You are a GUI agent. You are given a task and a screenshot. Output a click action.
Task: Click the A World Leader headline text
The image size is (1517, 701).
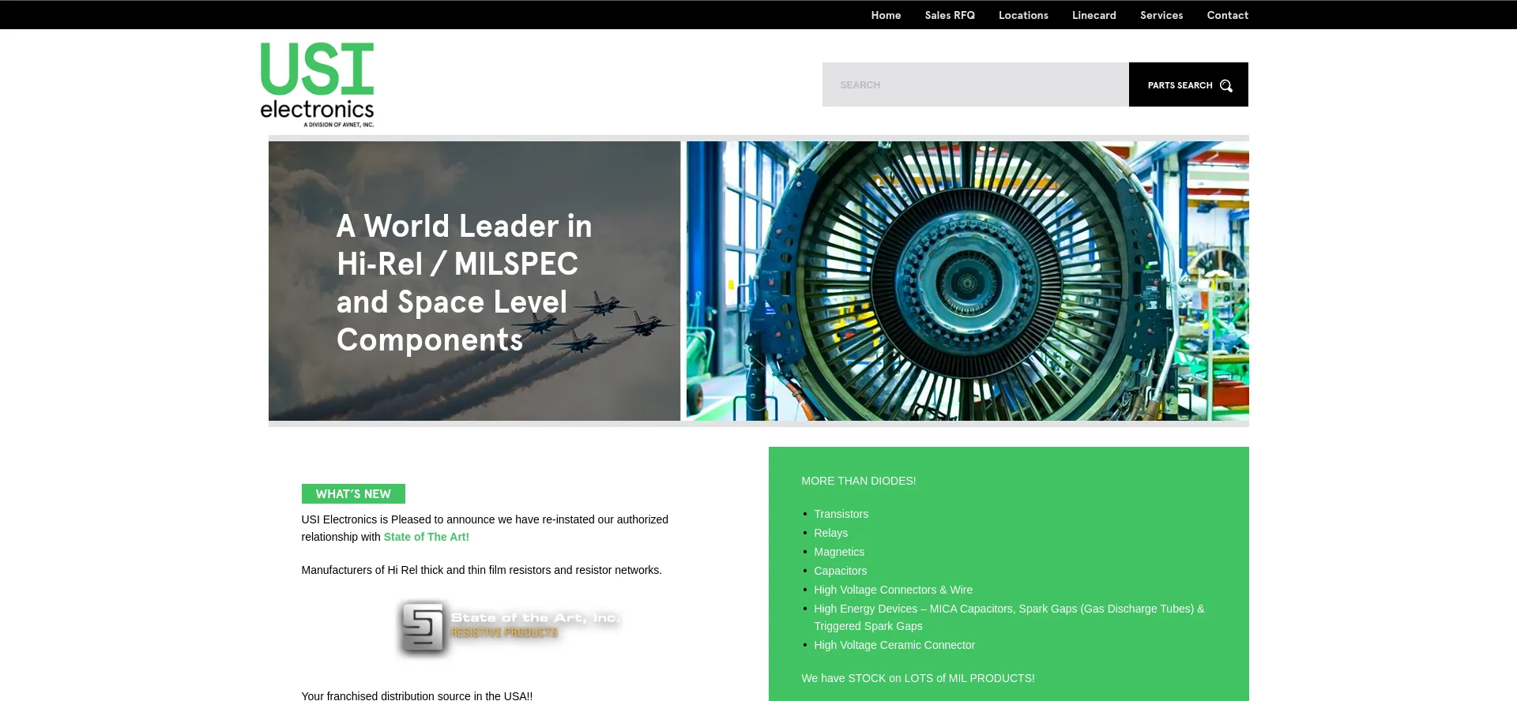tap(464, 283)
